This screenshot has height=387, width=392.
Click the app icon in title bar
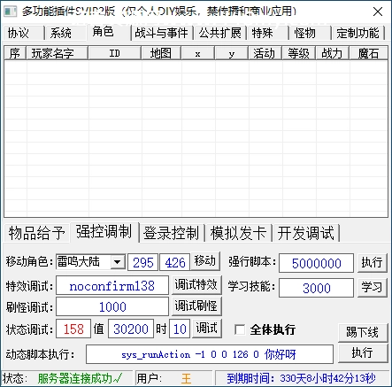click(x=10, y=12)
